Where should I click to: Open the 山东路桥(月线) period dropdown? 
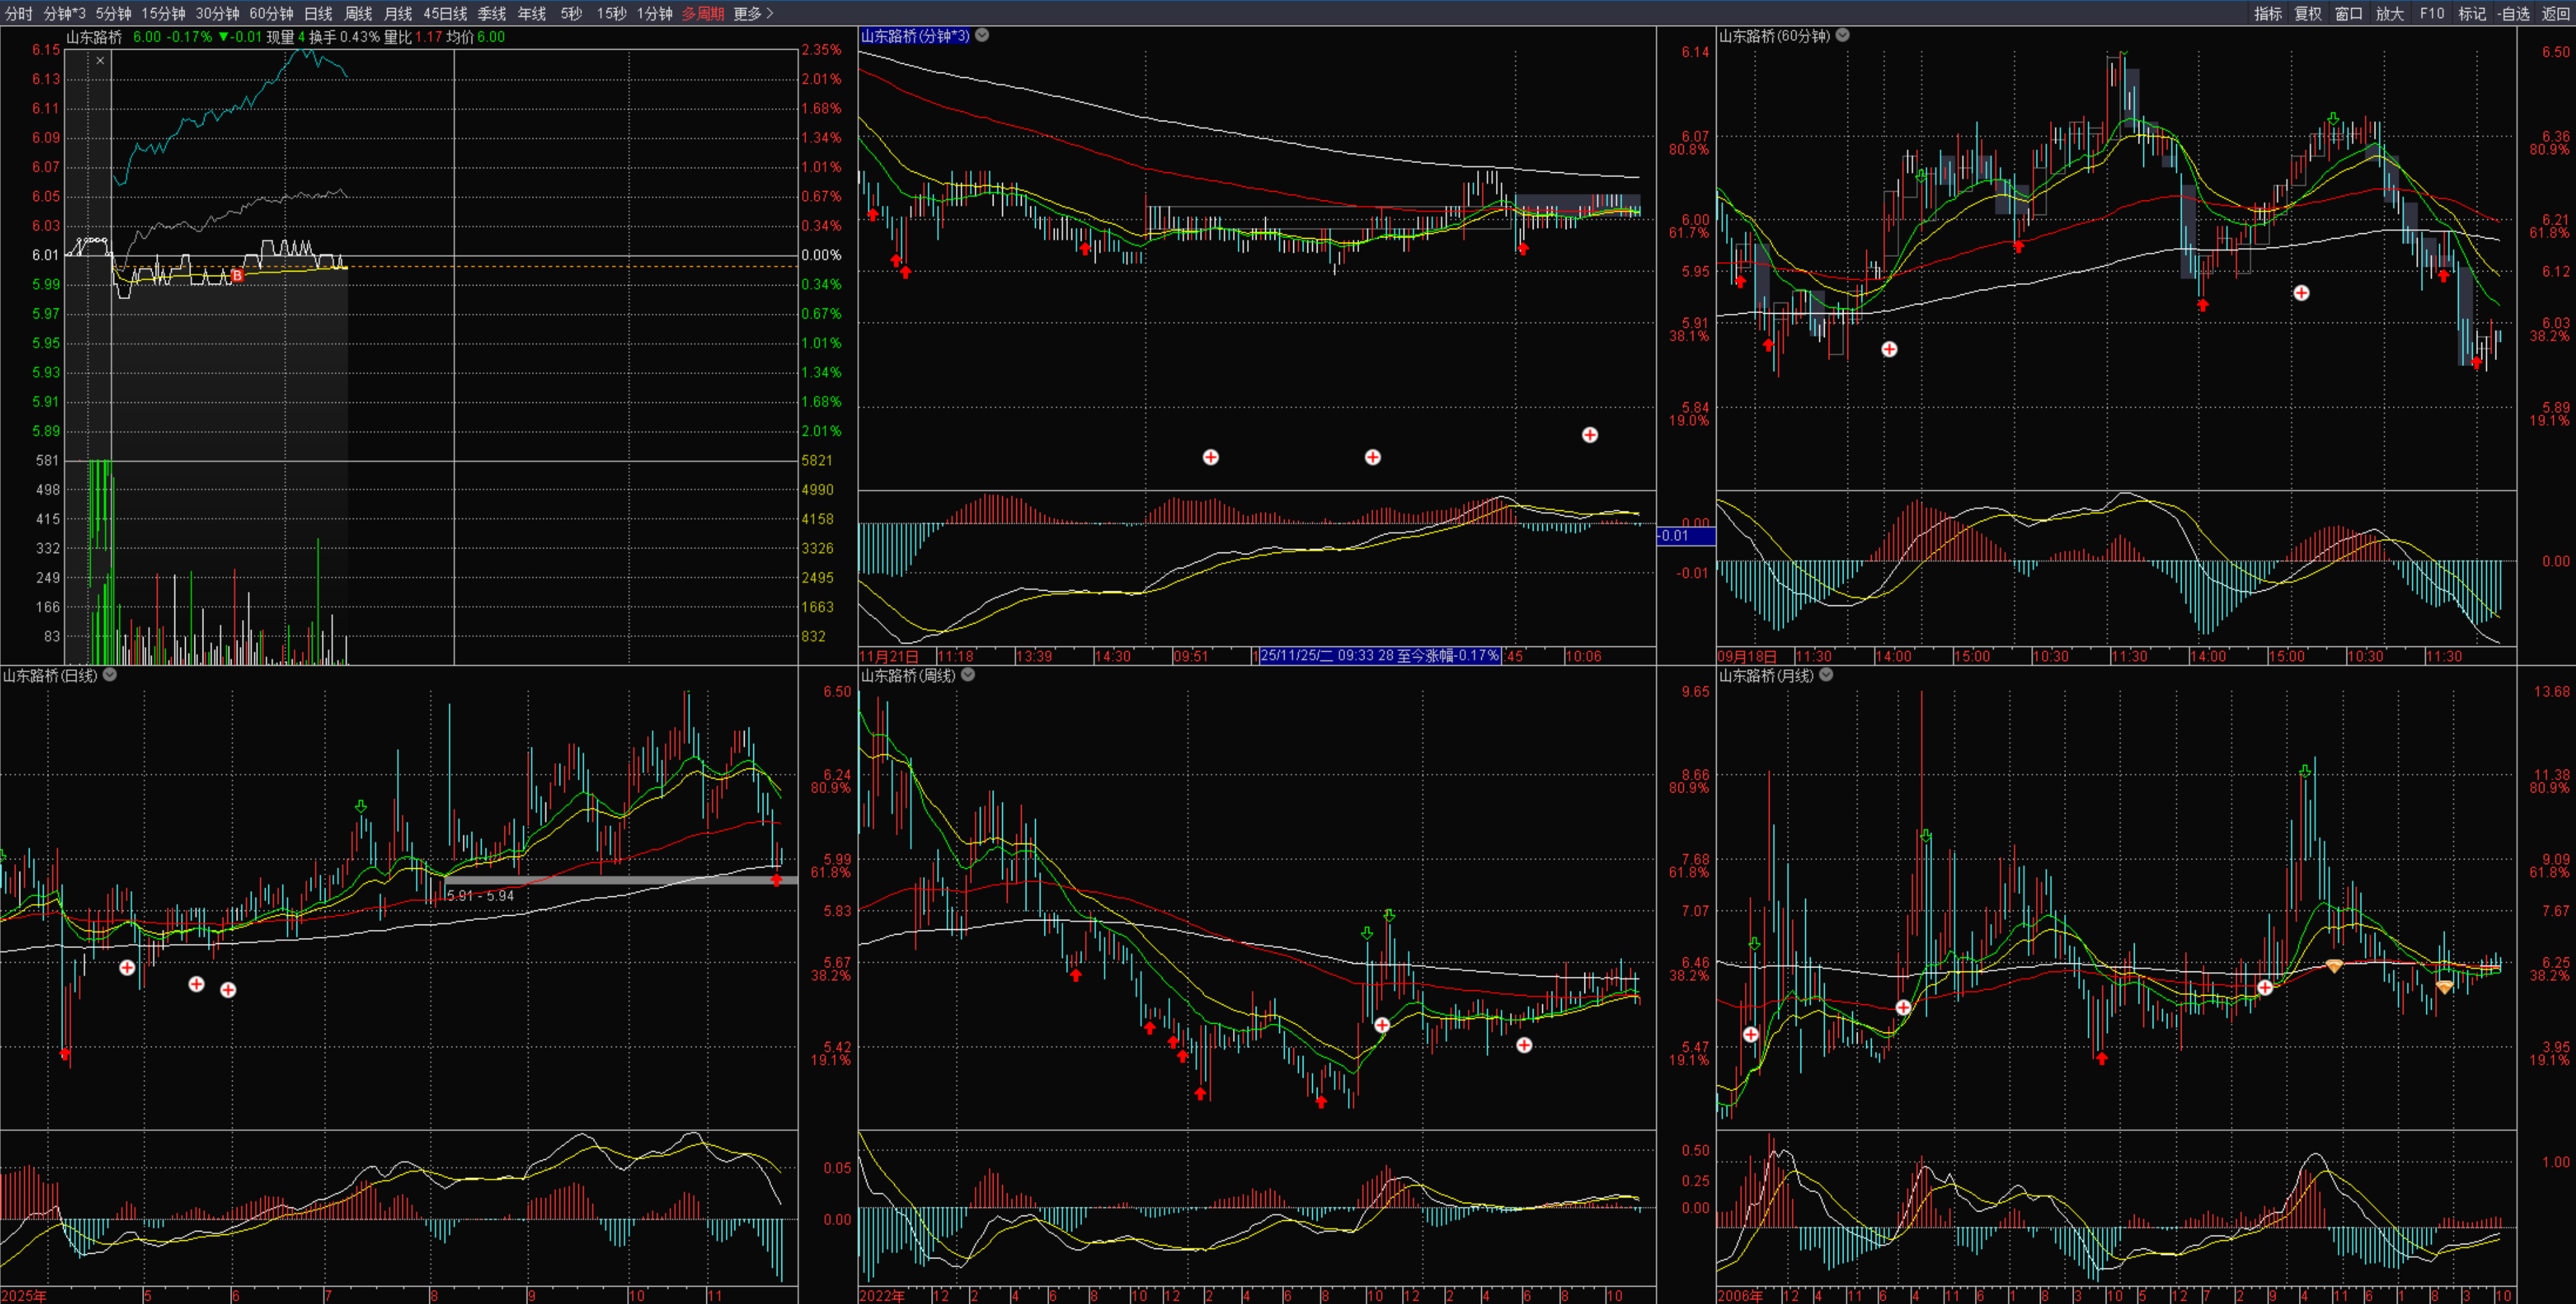(x=1826, y=674)
